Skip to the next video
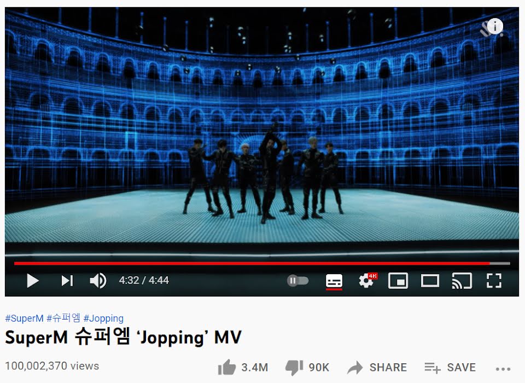The height and width of the screenshot is (383, 525). [67, 281]
